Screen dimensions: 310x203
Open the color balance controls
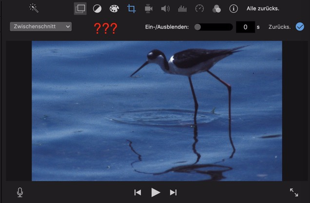(x=97, y=9)
